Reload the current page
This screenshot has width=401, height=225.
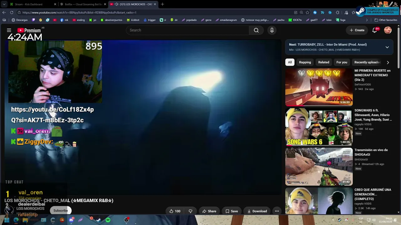click(12, 12)
